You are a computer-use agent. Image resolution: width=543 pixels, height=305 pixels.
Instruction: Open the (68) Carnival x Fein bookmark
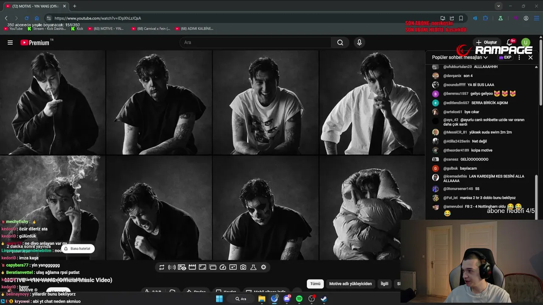tap(151, 29)
